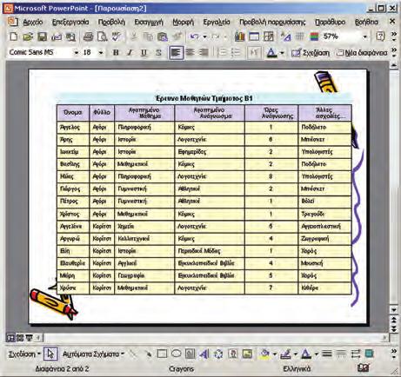Screen dimensions: 401x377
Task: Insert a picture from file
Action: (x=247, y=354)
